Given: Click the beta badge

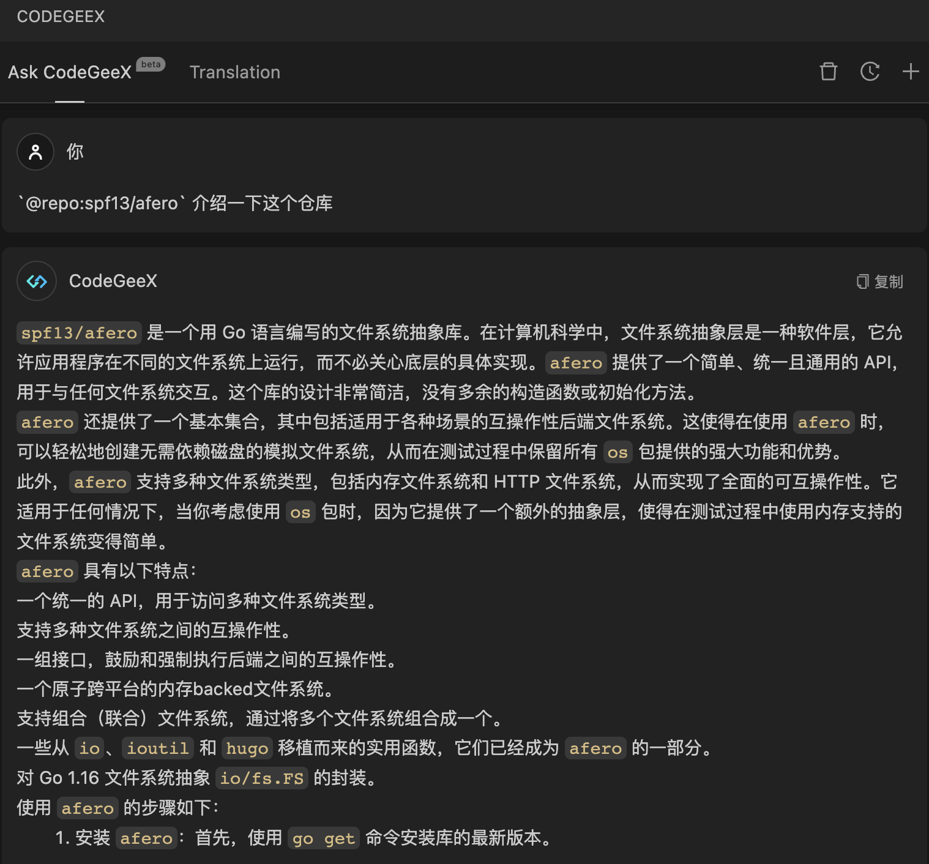Looking at the screenshot, I should (x=151, y=64).
